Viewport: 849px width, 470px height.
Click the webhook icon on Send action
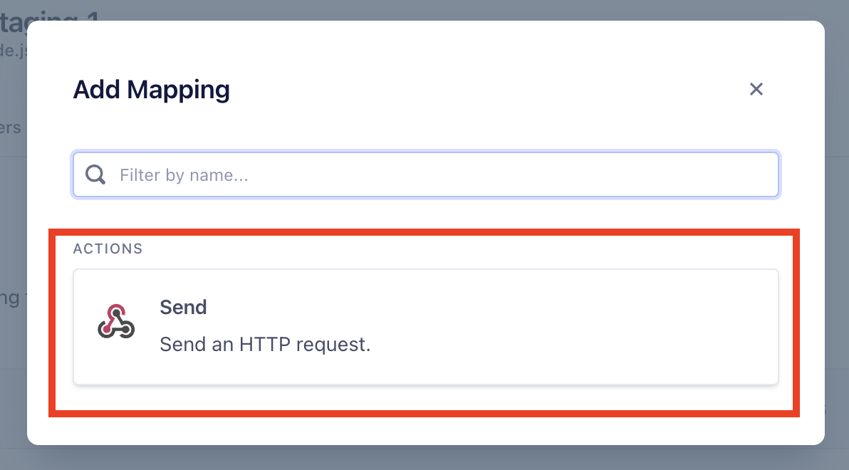pos(116,321)
